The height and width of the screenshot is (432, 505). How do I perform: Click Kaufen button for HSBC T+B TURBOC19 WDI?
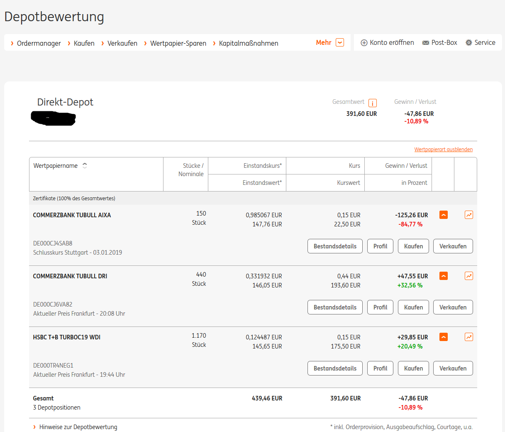(413, 368)
